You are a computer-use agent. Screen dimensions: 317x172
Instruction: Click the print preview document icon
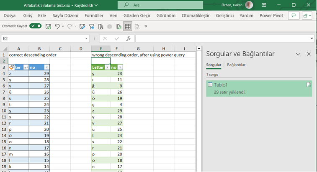(x=101, y=26)
